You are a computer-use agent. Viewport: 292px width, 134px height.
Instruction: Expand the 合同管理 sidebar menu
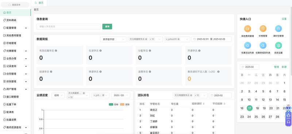(x=15, y=74)
